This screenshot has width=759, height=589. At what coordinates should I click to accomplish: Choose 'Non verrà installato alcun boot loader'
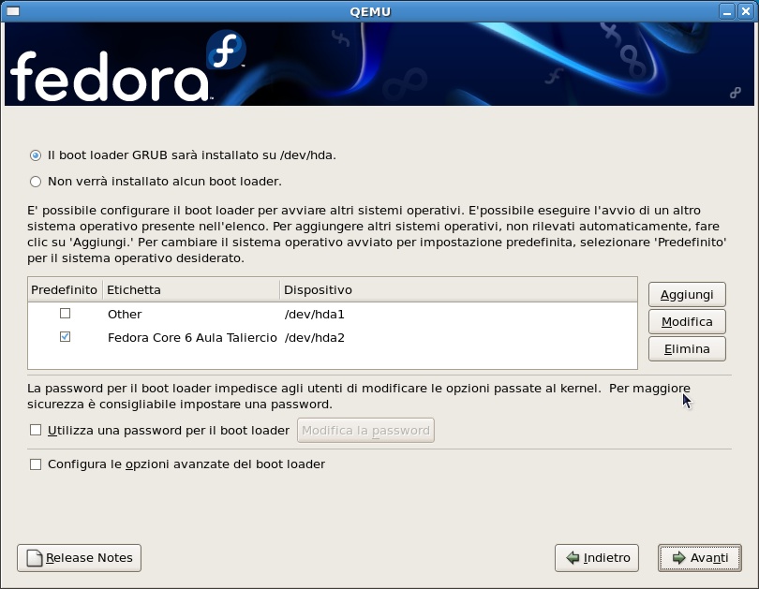[x=36, y=182]
